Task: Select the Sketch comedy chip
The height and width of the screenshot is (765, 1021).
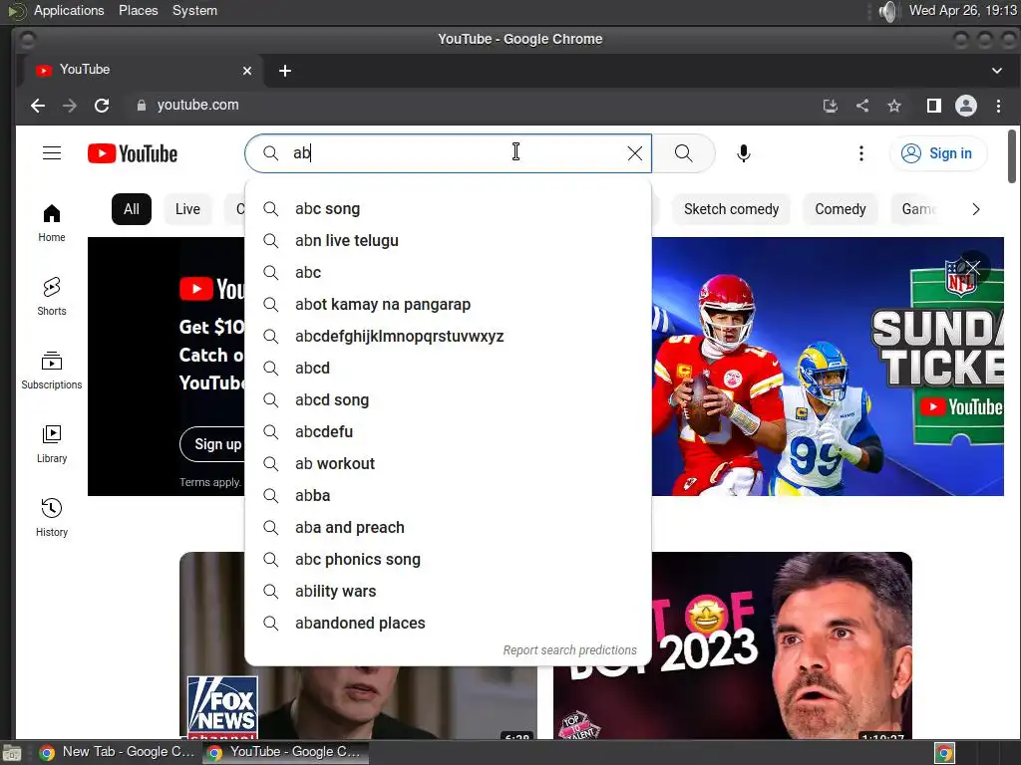Action: tap(731, 209)
